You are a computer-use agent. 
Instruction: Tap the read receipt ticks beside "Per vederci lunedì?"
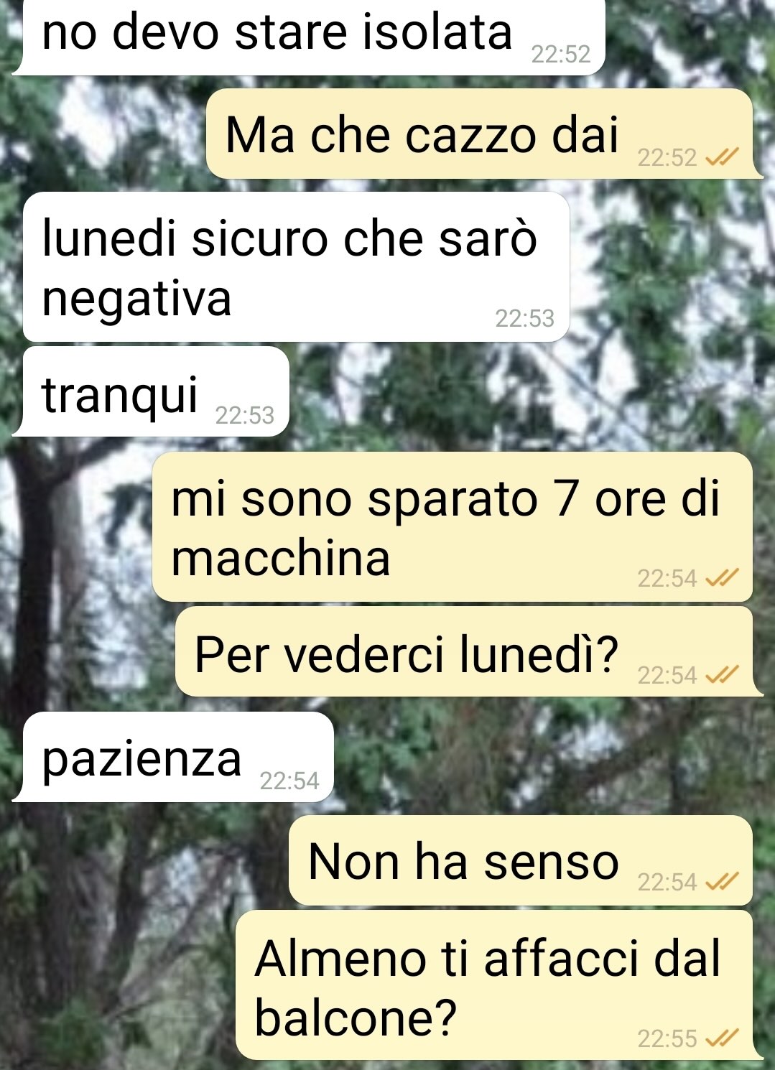723,675
